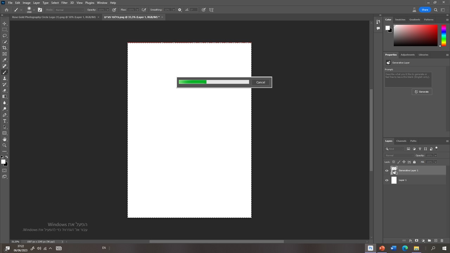The height and width of the screenshot is (253, 450).
Task: Select the Rectangle shape tool
Action: pyautogui.click(x=5, y=133)
